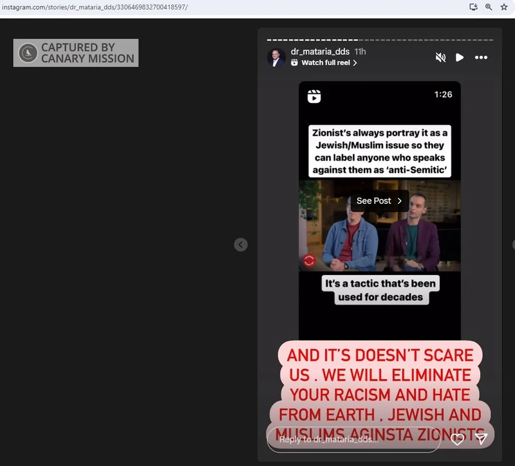The width and height of the screenshot is (515, 466).
Task: Click the Reels icon on the video
Action: (314, 96)
